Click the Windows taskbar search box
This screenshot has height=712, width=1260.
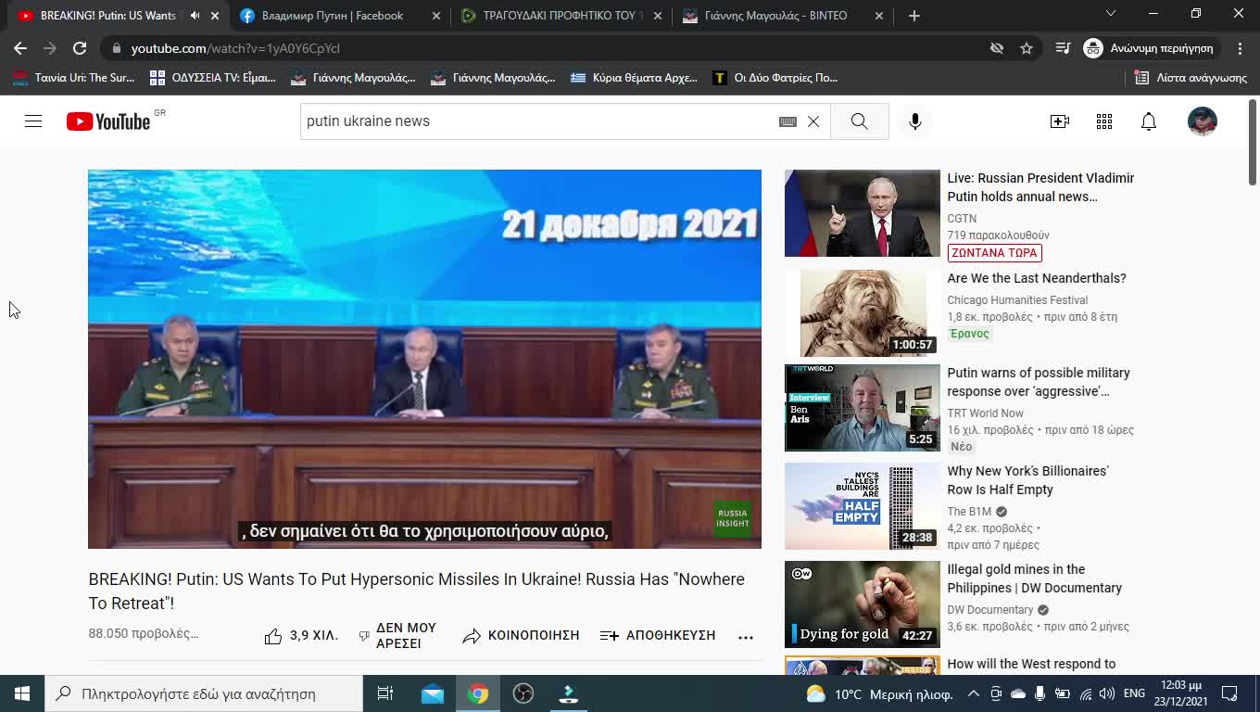[x=204, y=693]
